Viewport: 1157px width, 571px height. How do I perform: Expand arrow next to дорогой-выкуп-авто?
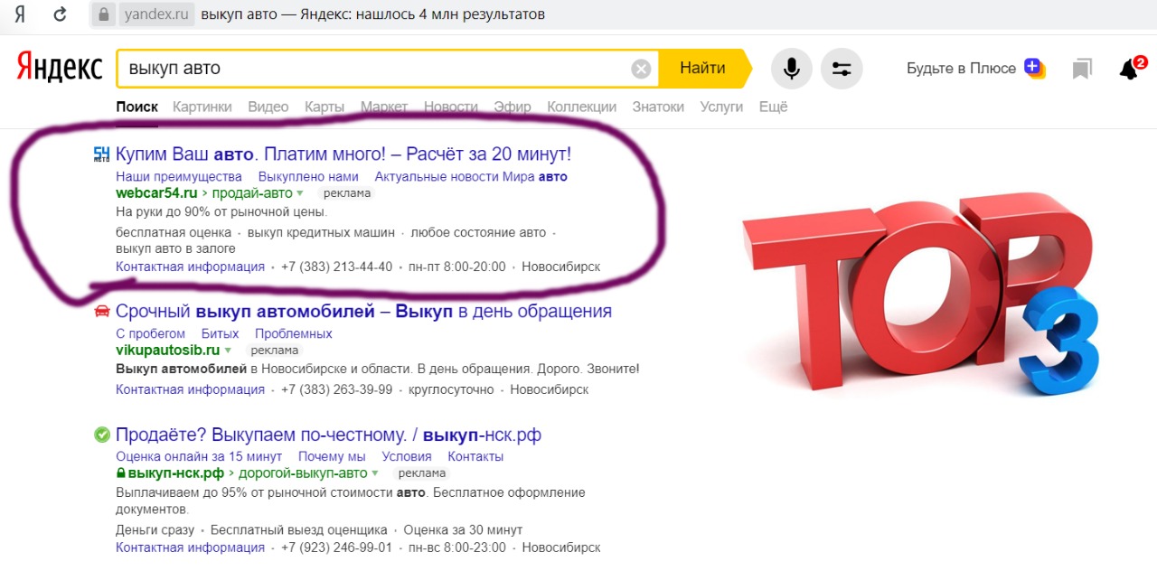pyautogui.click(x=375, y=473)
